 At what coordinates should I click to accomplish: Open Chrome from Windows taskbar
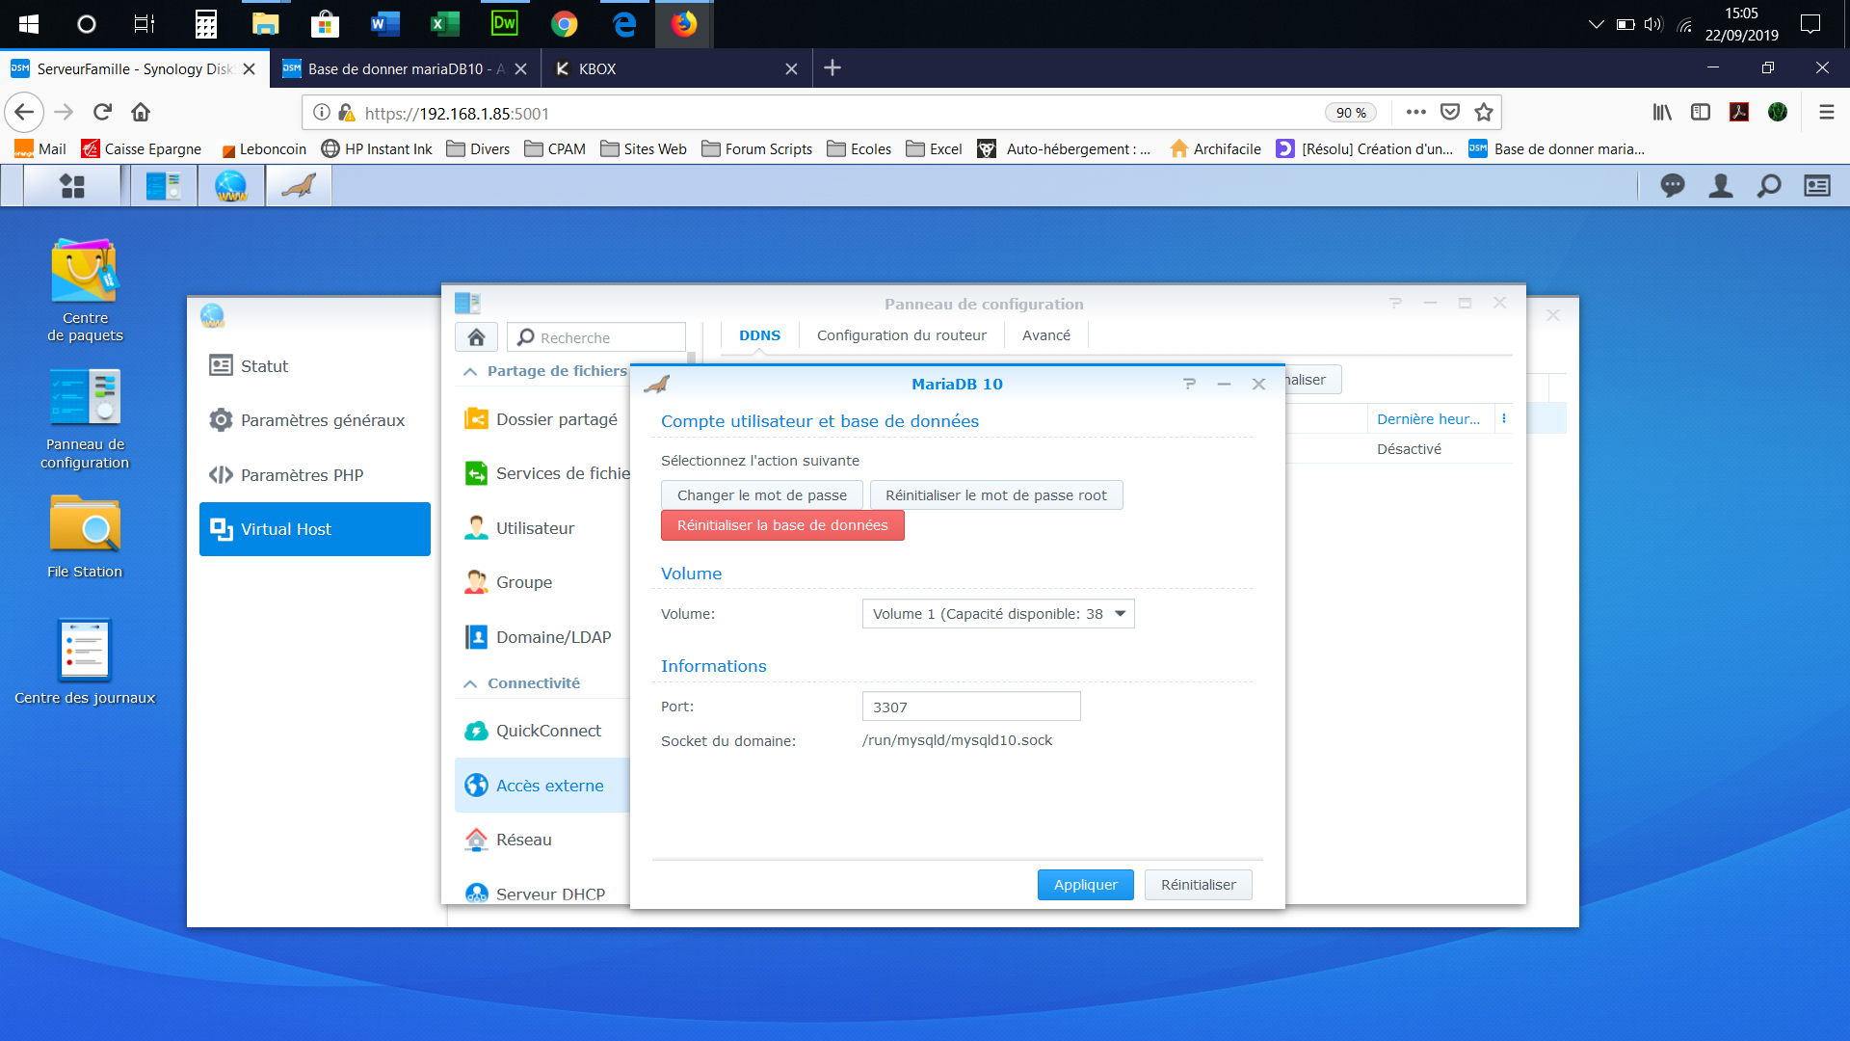(565, 24)
